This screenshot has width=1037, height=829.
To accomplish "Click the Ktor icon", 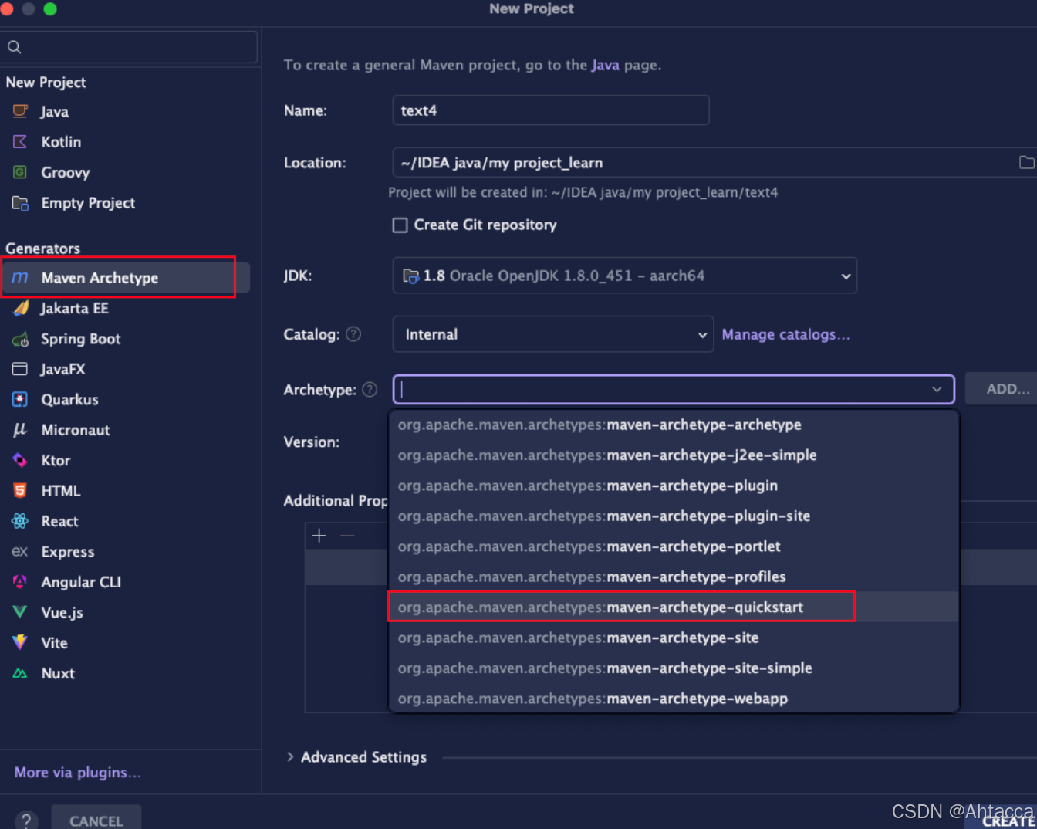I will point(20,460).
